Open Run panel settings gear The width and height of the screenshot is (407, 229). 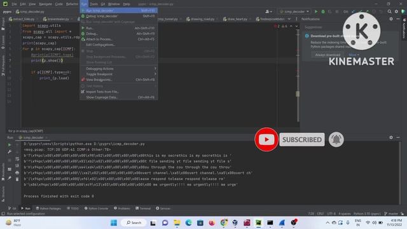point(391,137)
